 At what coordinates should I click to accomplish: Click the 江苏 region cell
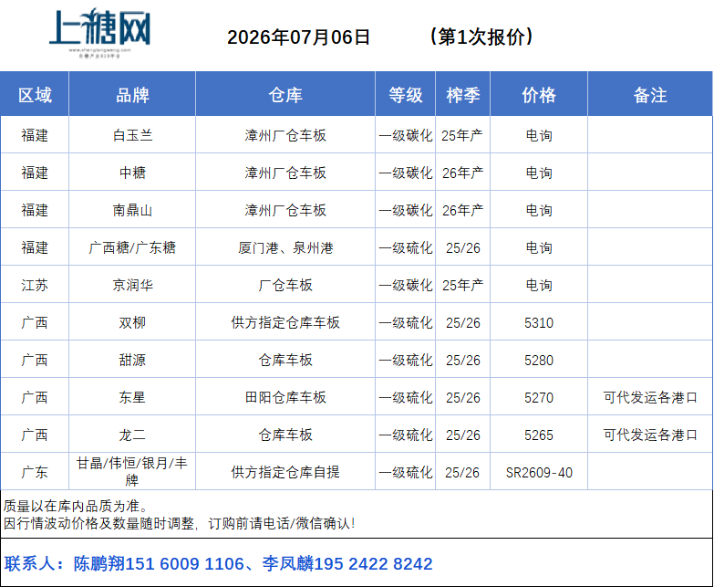(x=35, y=285)
